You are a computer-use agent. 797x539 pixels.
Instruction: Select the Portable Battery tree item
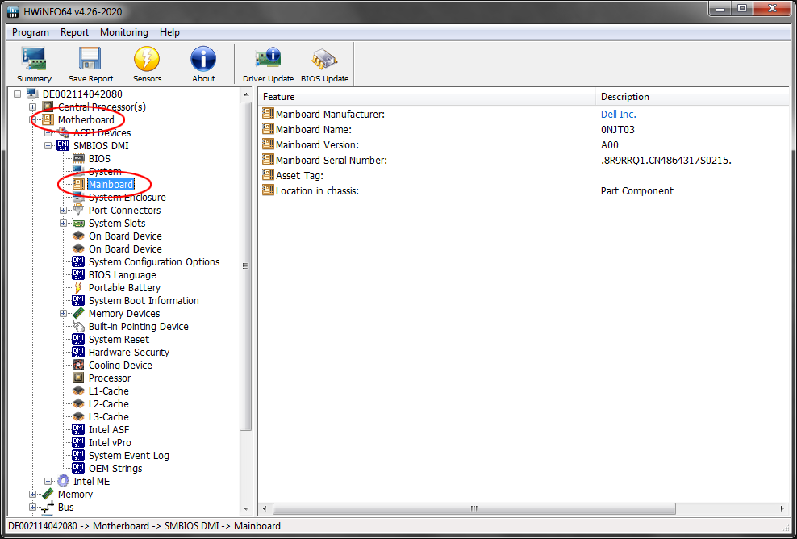[124, 288]
